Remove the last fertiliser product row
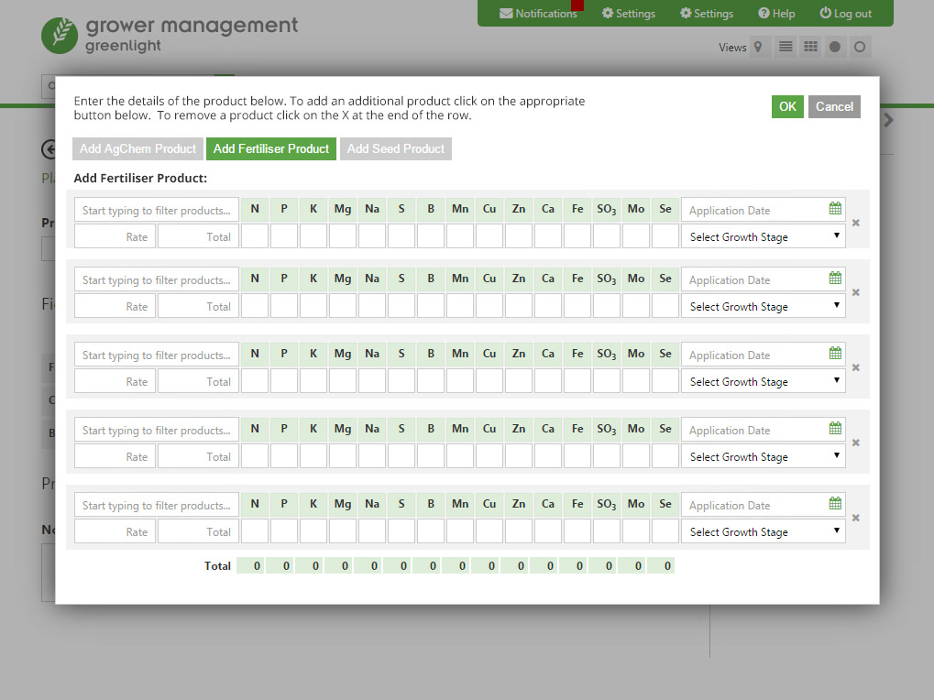 pyautogui.click(x=855, y=517)
